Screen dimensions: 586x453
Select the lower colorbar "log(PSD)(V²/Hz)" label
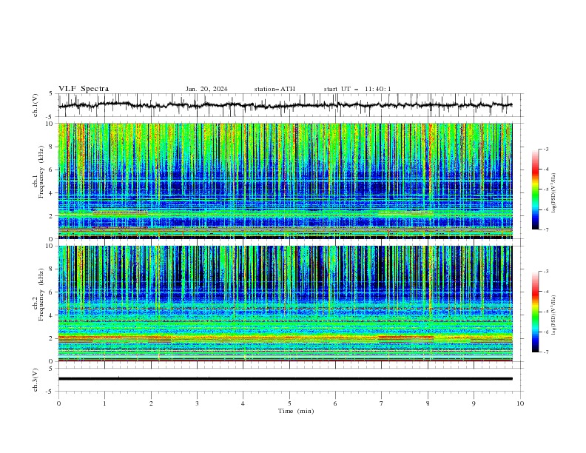(x=554, y=315)
